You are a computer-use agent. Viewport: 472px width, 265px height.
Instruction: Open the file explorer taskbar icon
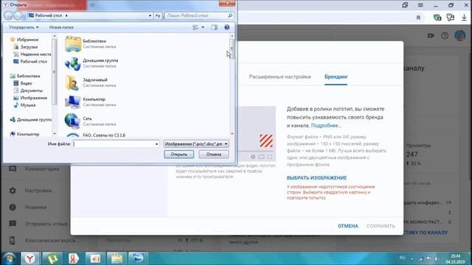(x=117, y=258)
